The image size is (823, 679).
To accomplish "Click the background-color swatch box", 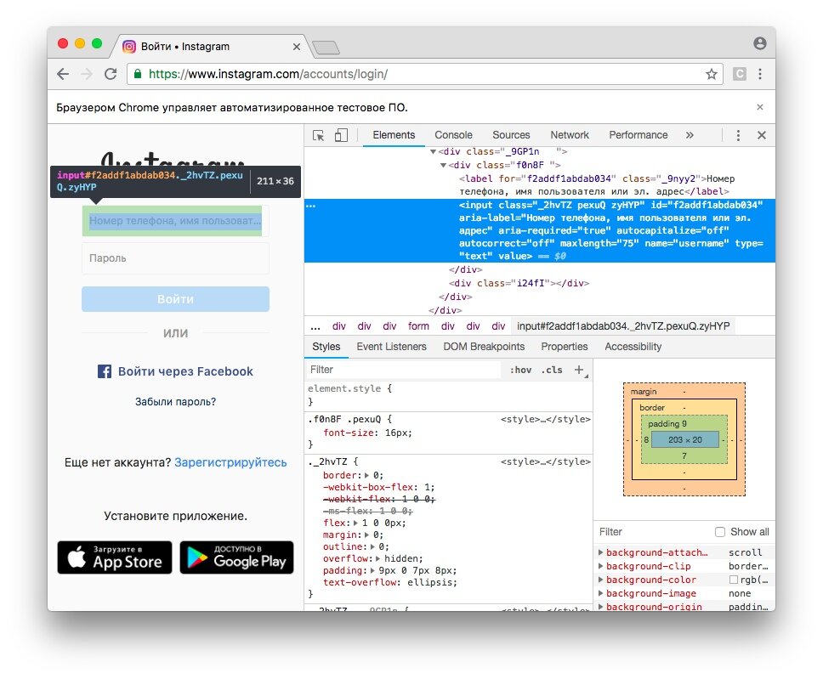I will click(733, 580).
